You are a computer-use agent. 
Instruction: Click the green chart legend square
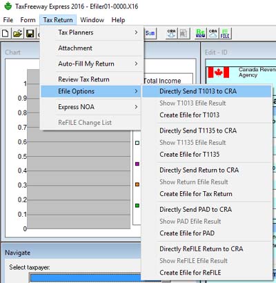tap(137, 206)
